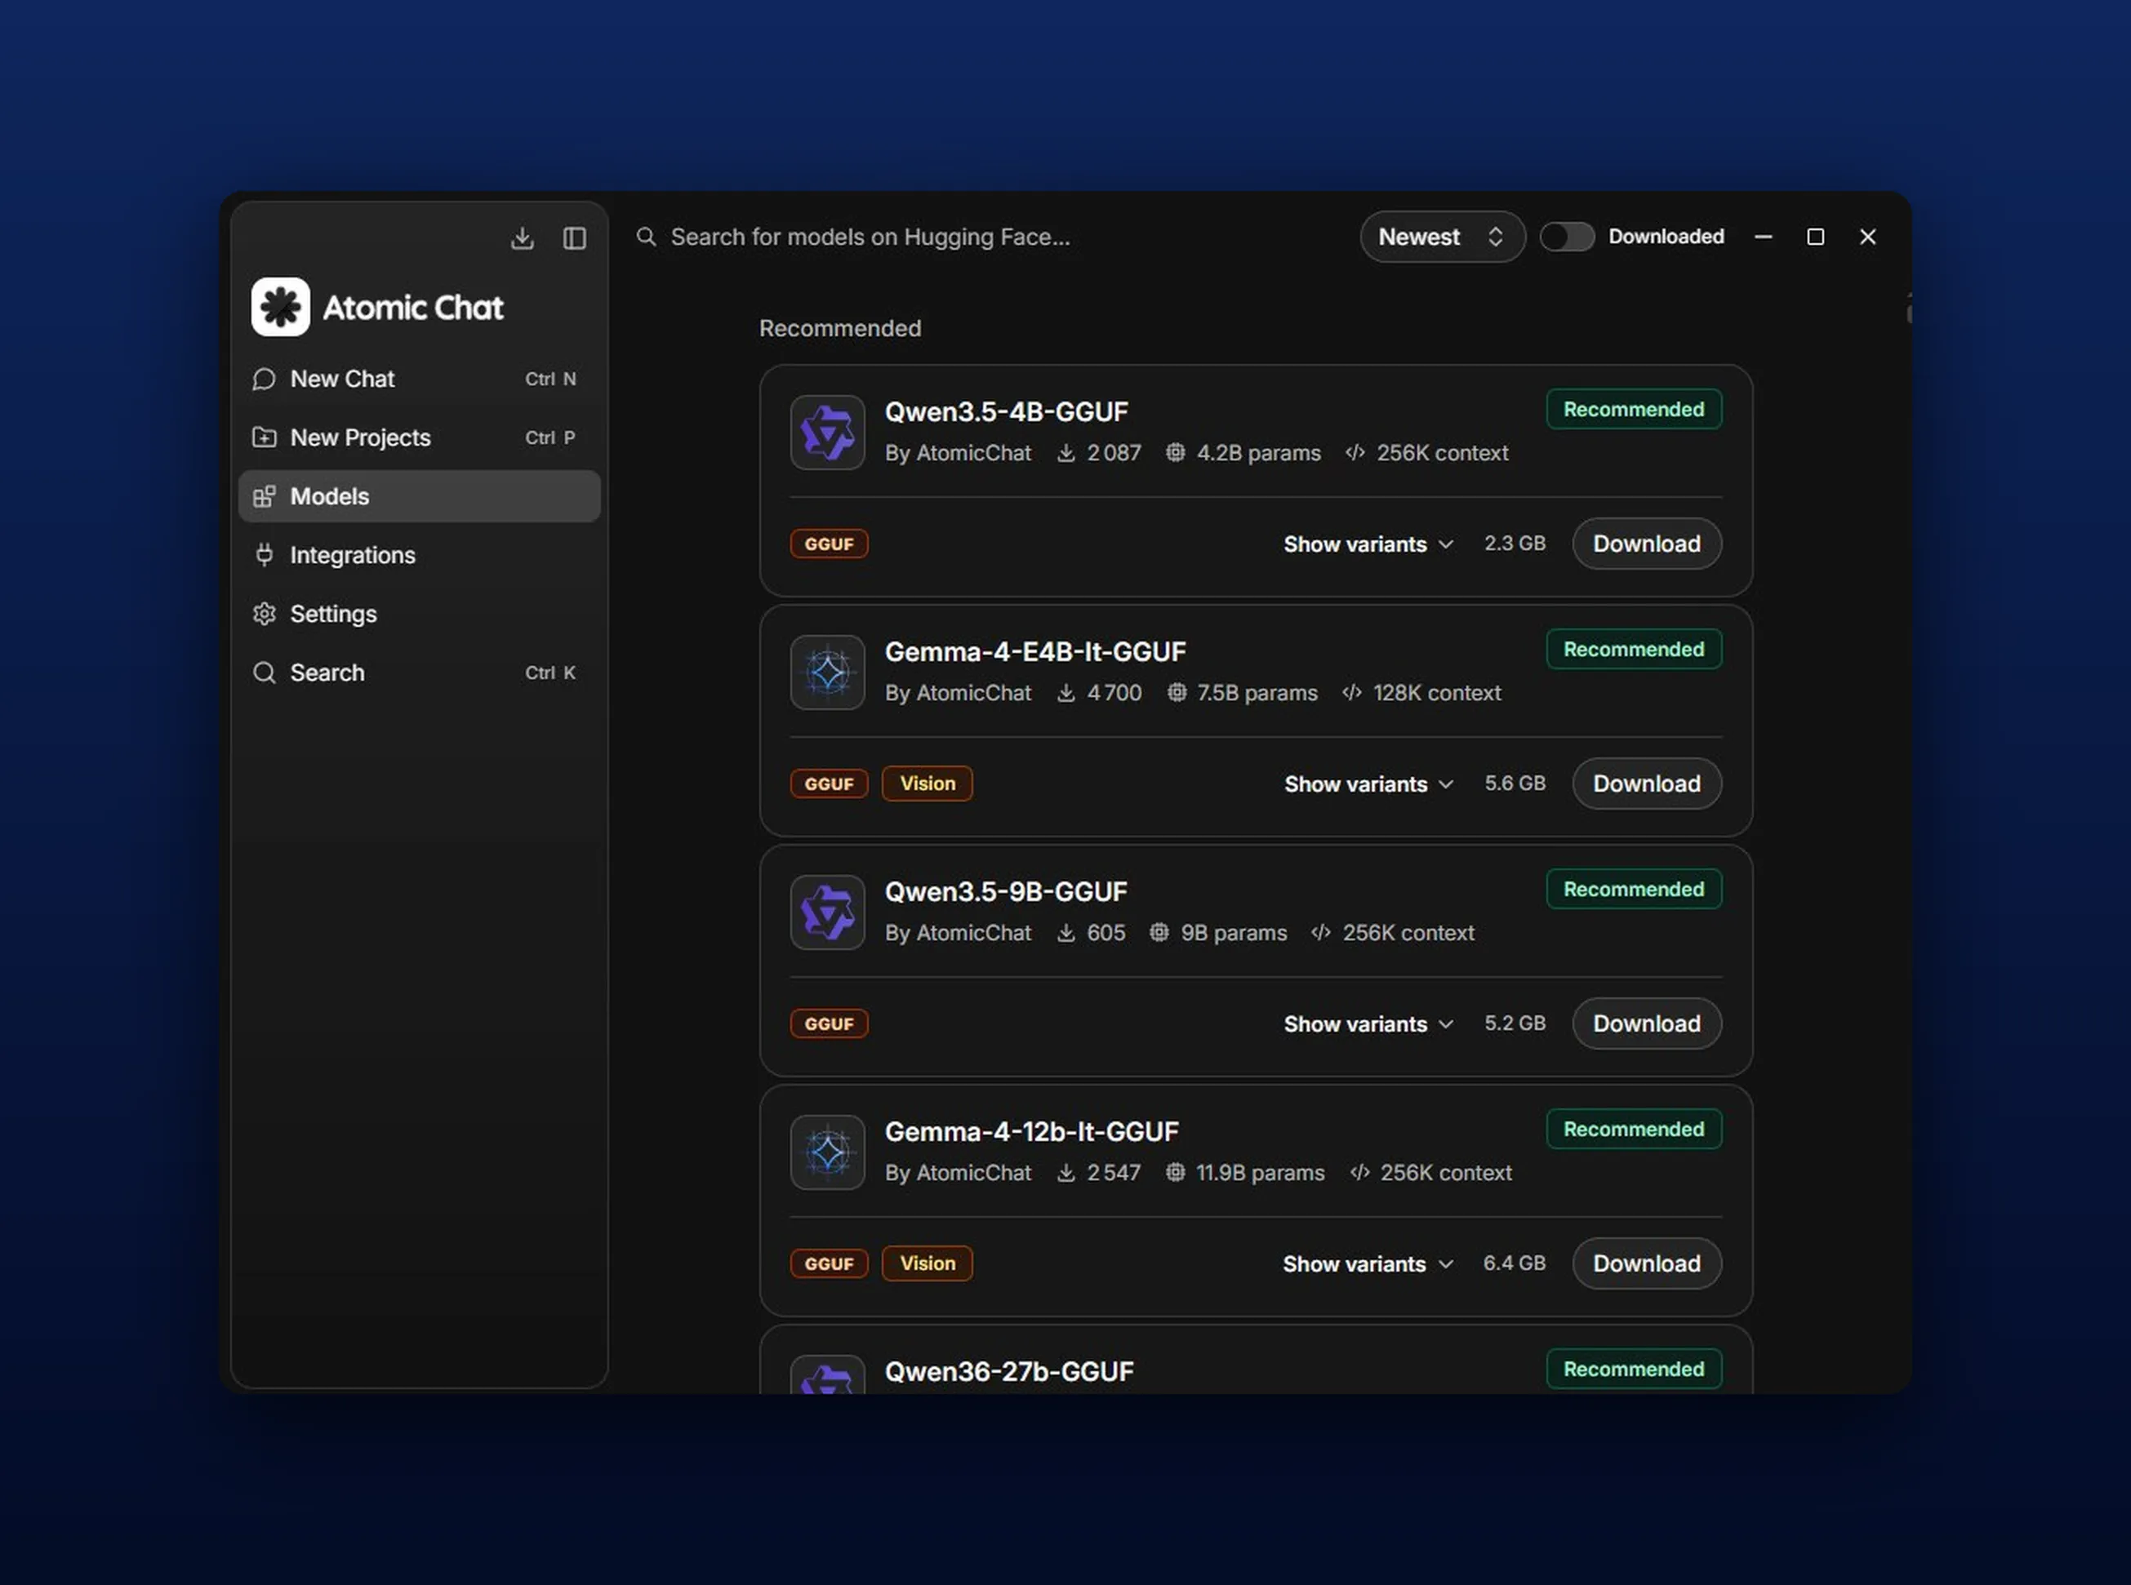
Task: Click the GGUF tag on Qwen3.5-4B-GGUF
Action: click(x=830, y=544)
